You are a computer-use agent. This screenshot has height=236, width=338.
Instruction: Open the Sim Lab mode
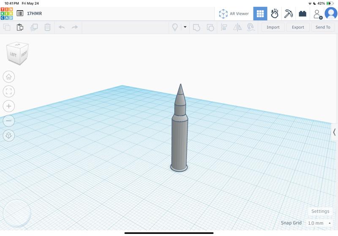tap(274, 14)
